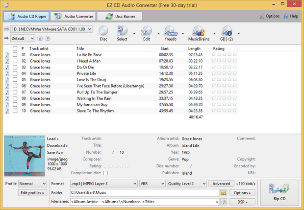Click the Island Life album cover thumbnail
304x210 pixels.
pyautogui.click(x=25, y=156)
